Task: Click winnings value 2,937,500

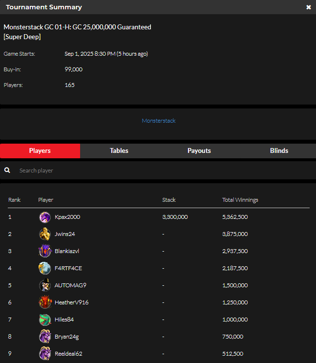Action: coord(235,251)
